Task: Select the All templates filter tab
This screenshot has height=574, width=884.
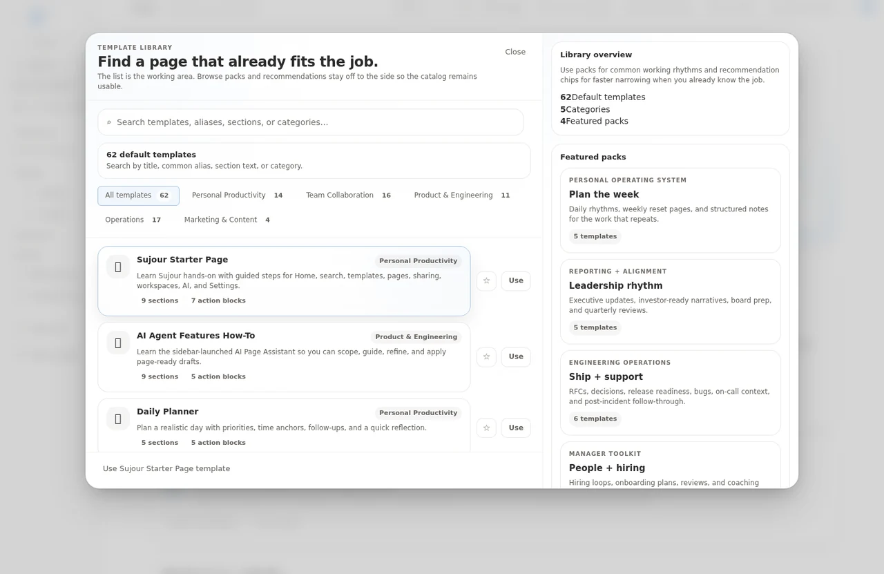Action: [x=138, y=195]
